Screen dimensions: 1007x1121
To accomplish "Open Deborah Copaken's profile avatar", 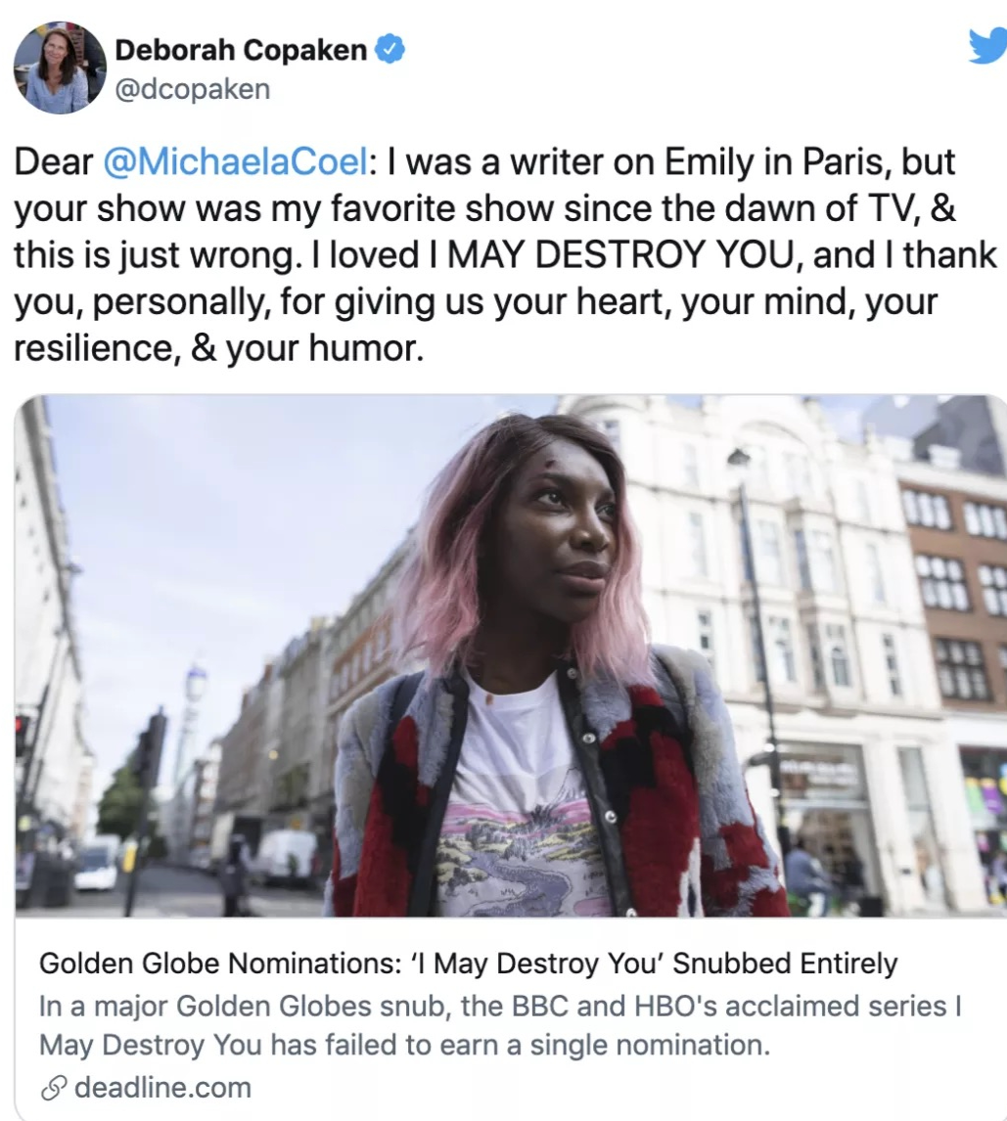I will (x=60, y=67).
